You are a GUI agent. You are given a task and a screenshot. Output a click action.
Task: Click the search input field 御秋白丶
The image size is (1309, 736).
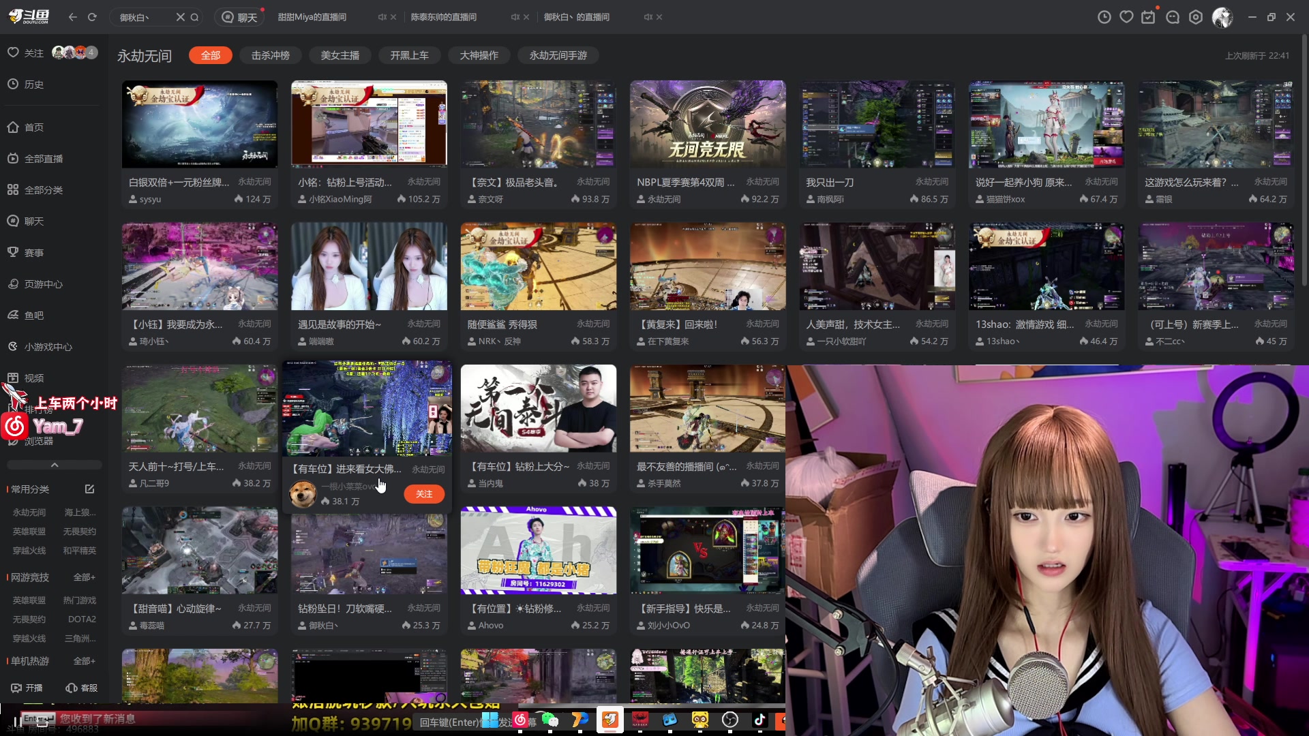(145, 17)
